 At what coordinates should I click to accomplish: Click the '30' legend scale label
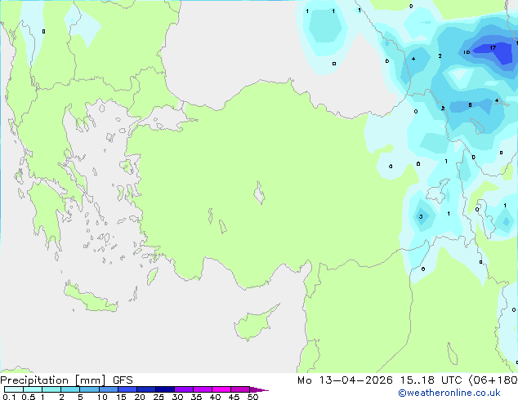(177, 397)
